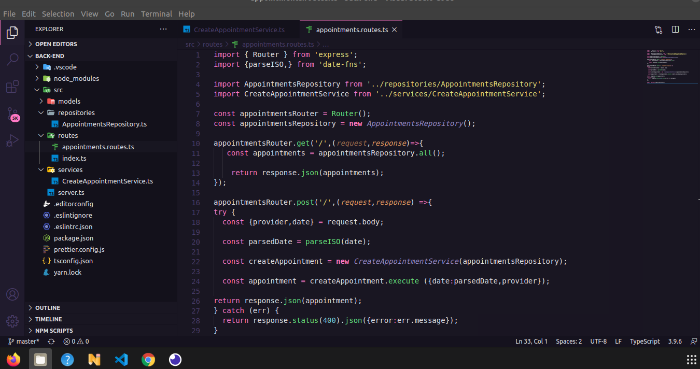Launch Firefox from the dock

(x=13, y=359)
